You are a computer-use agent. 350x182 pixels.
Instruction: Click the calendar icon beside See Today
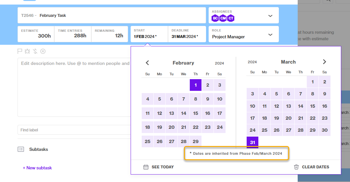pyautogui.click(x=146, y=167)
